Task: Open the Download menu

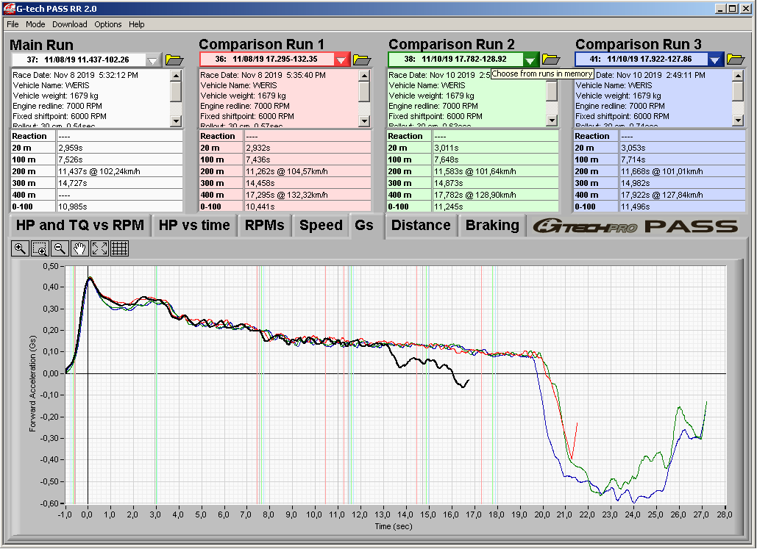Action: 70,24
